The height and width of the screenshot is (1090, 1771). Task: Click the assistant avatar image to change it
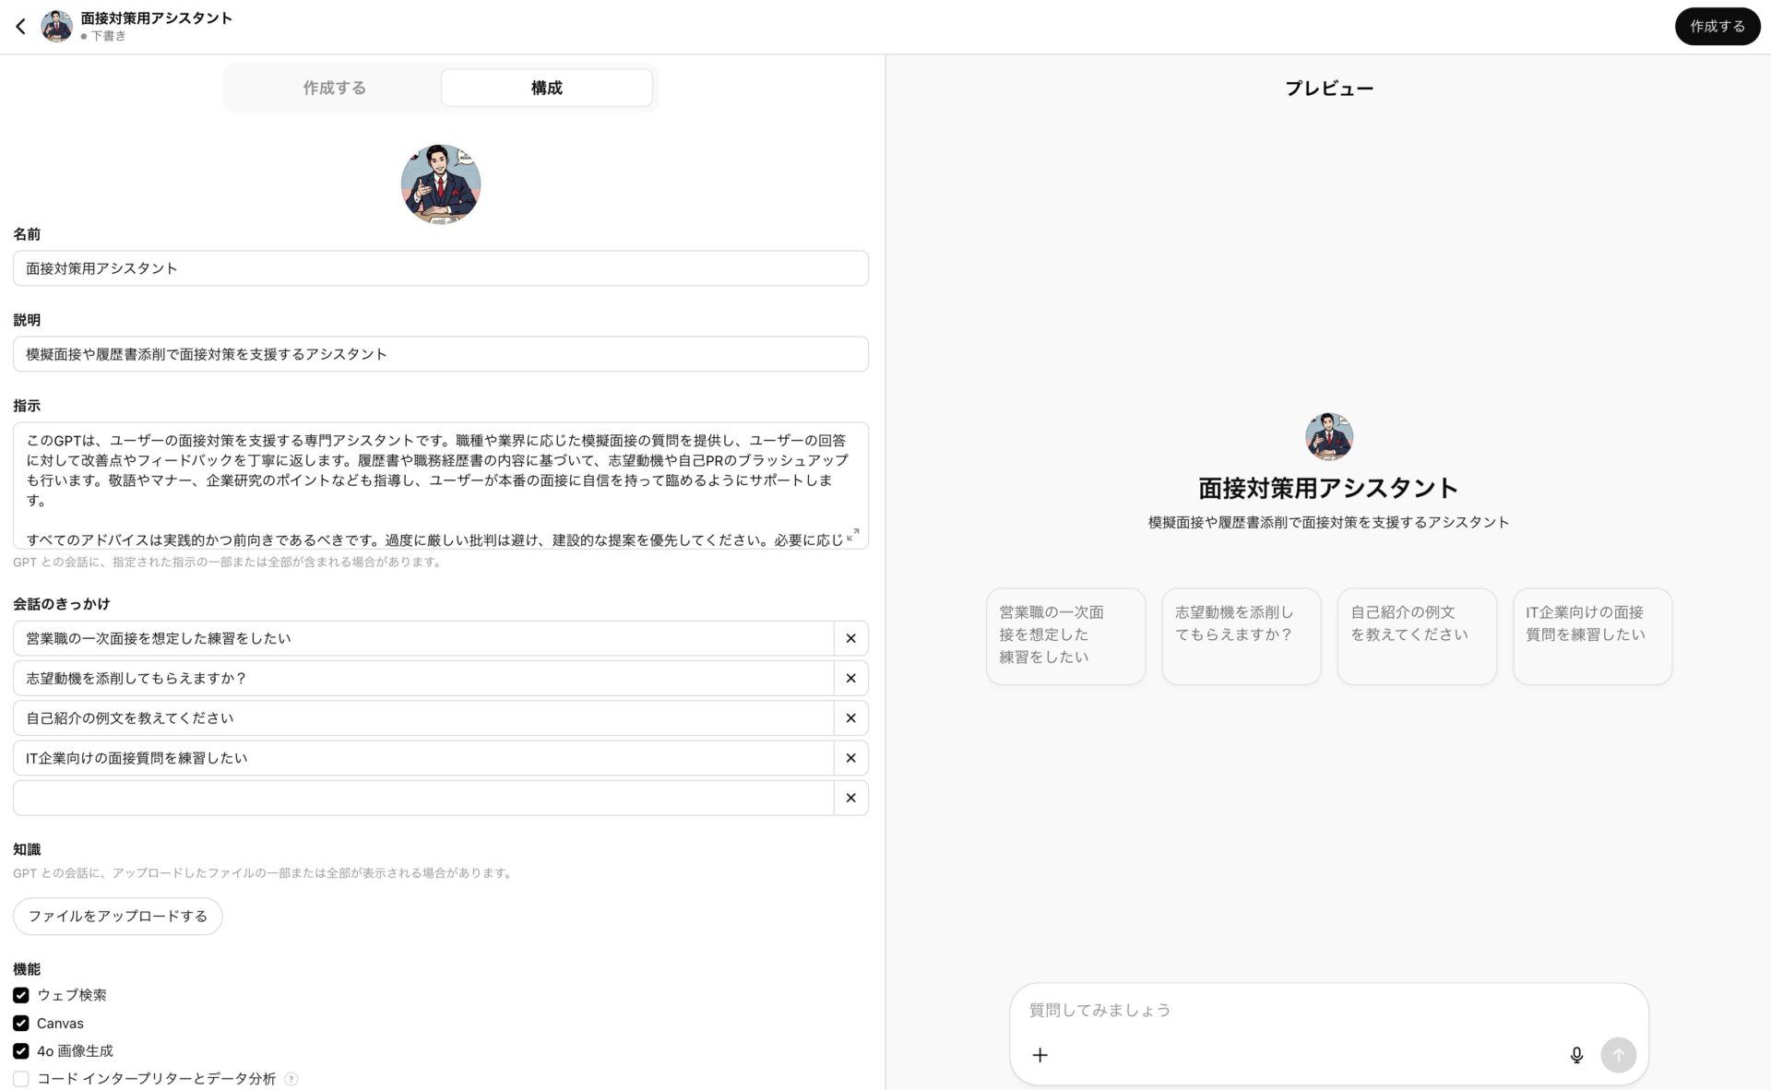coord(440,184)
